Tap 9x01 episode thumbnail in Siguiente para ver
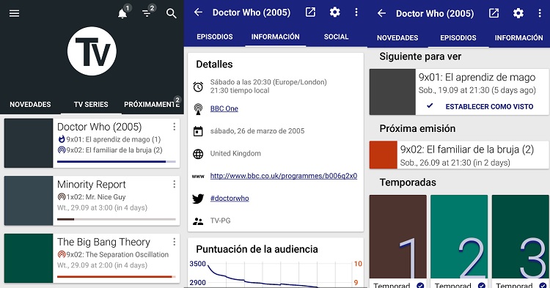Screen dimensions: 550x288 coord(392,92)
